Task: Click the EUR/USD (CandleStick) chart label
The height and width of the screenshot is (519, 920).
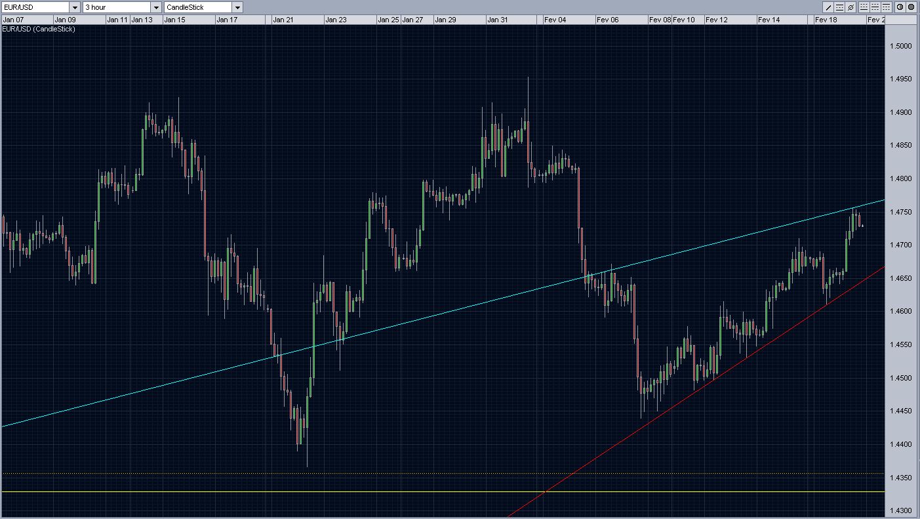Action: point(39,29)
